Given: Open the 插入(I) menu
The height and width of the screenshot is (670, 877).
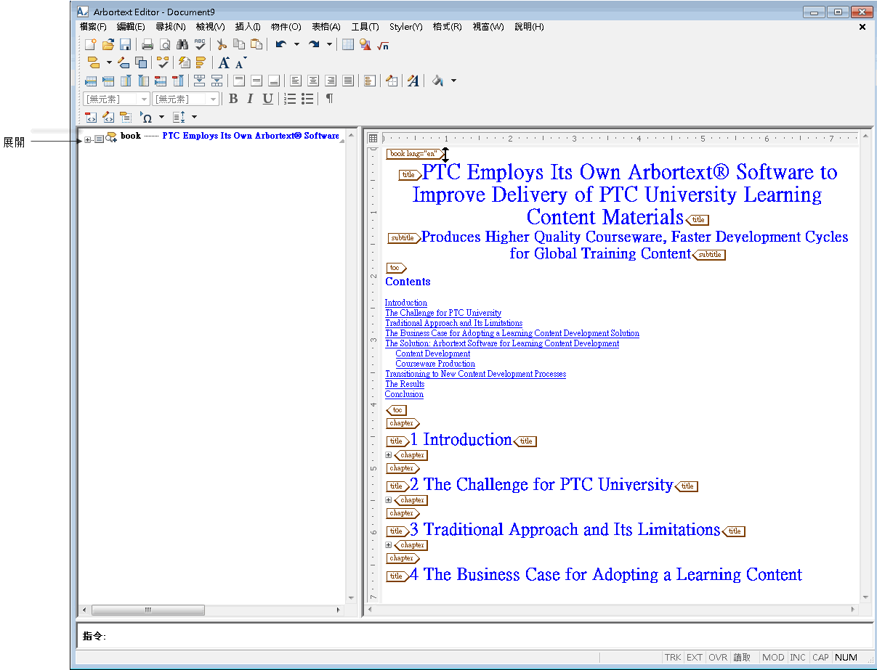Looking at the screenshot, I should [248, 27].
